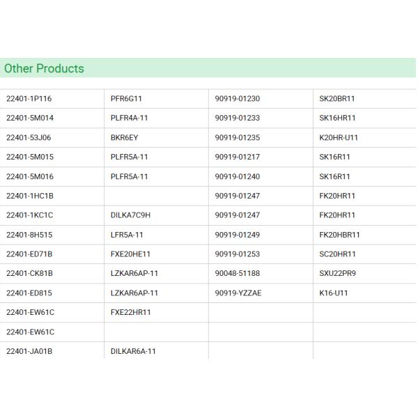Open part number 22401-8H515

(29, 235)
